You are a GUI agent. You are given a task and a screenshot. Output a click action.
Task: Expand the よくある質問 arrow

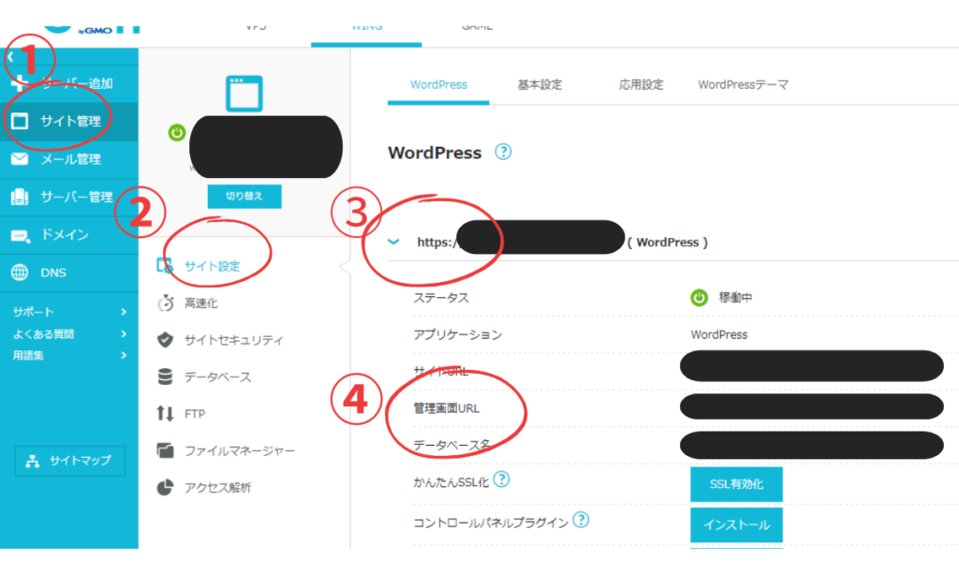[x=124, y=334]
